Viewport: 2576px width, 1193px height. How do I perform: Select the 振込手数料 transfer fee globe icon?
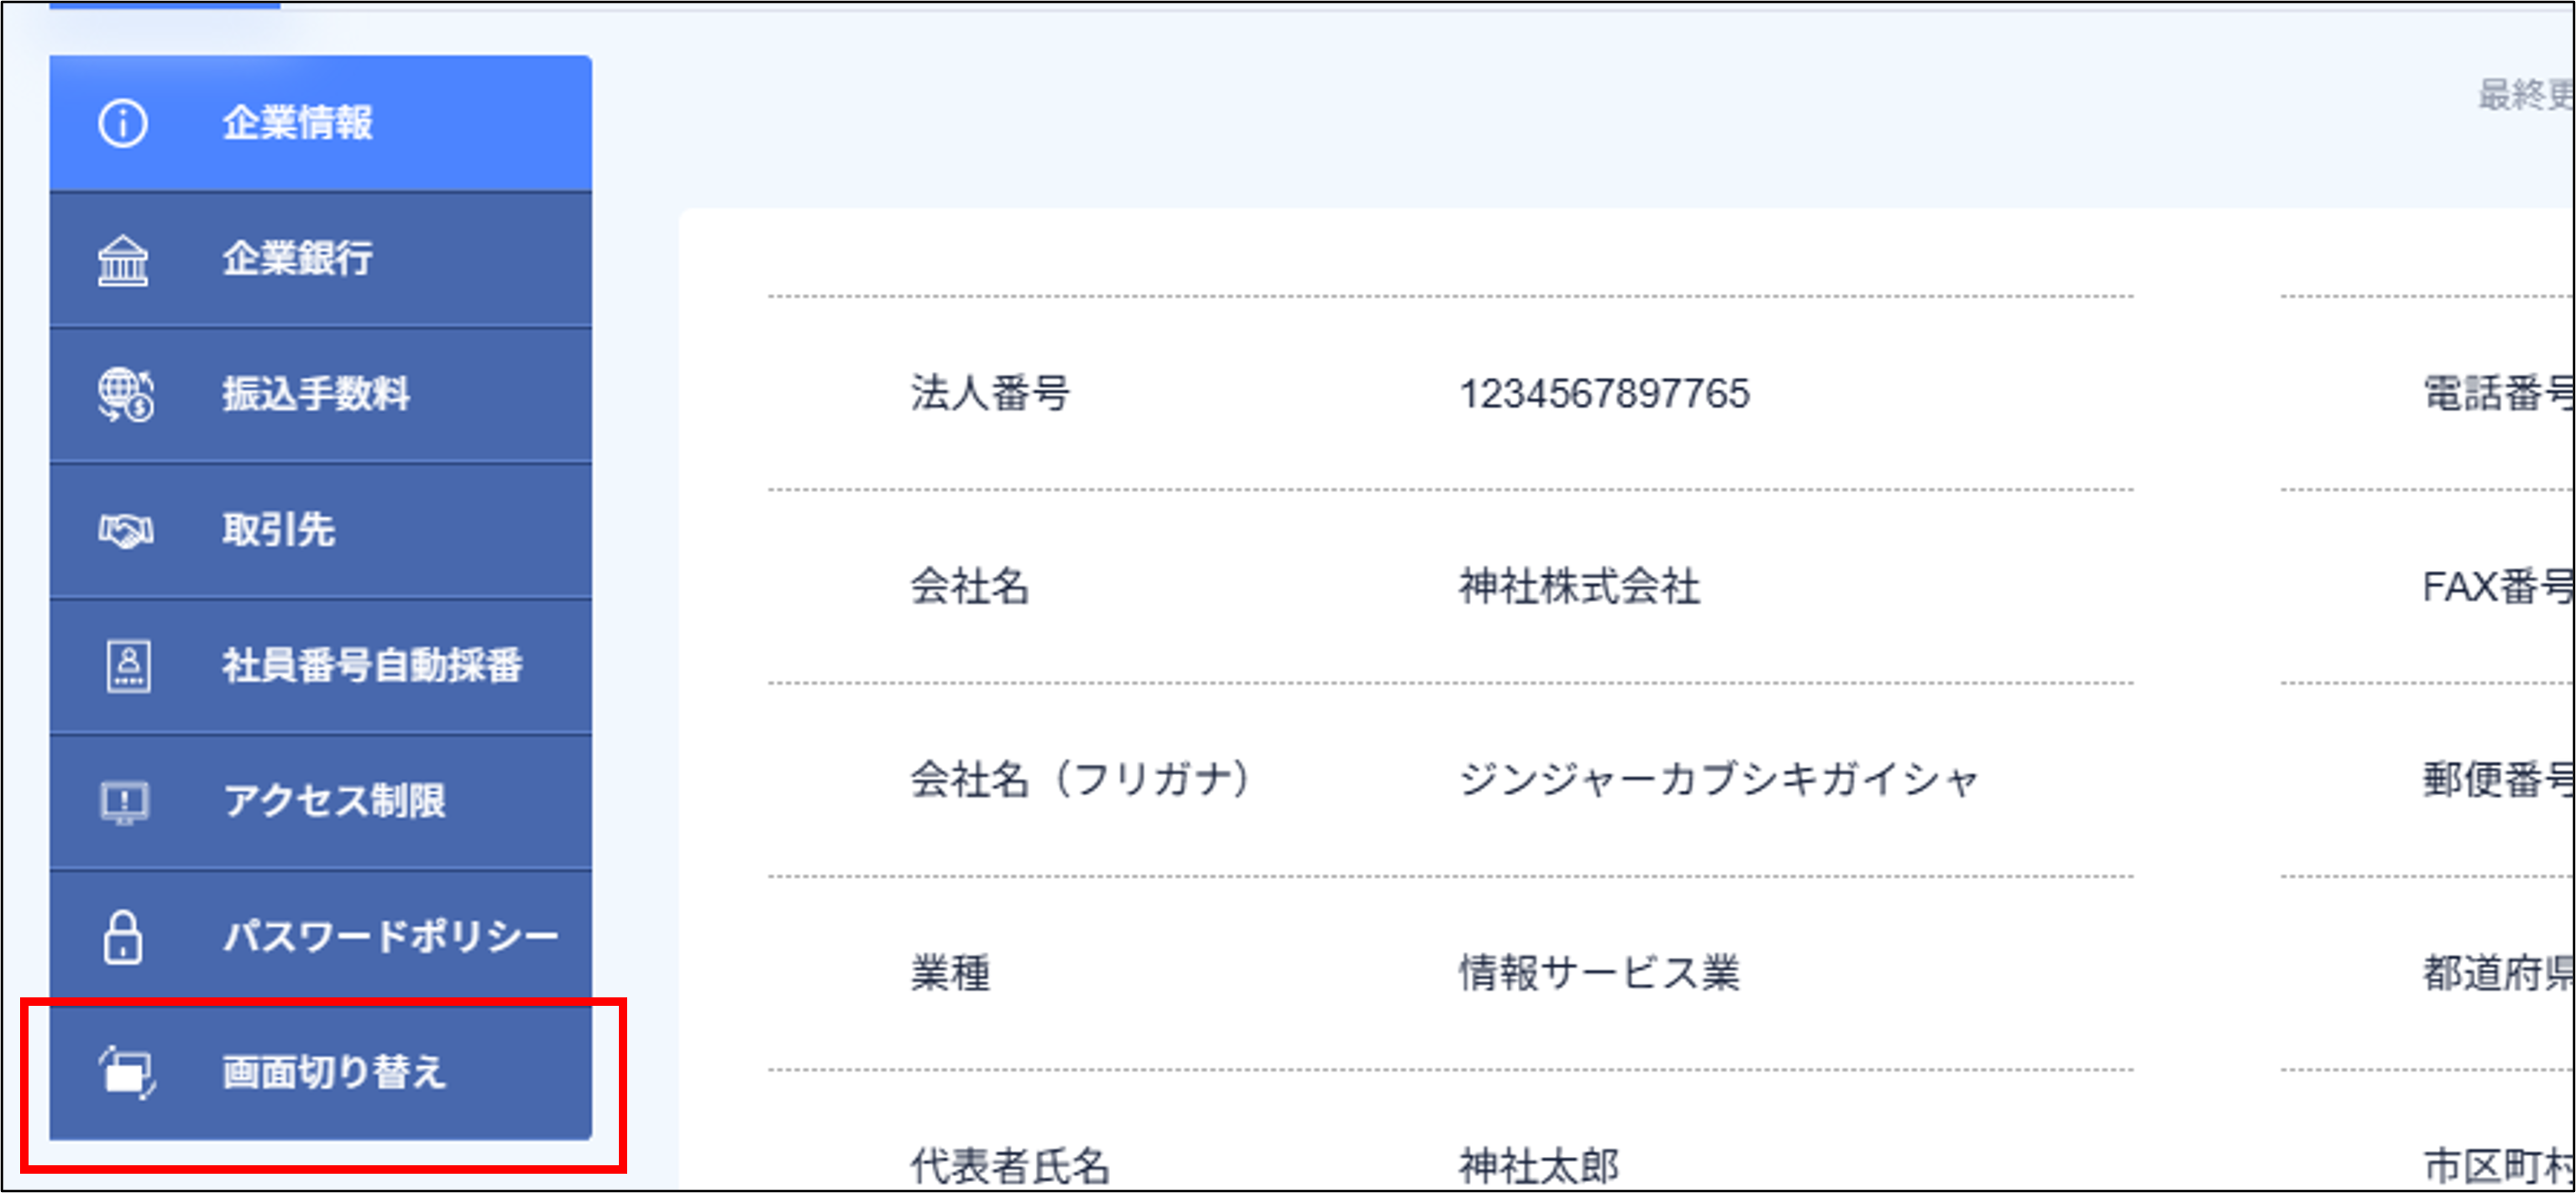[x=121, y=395]
